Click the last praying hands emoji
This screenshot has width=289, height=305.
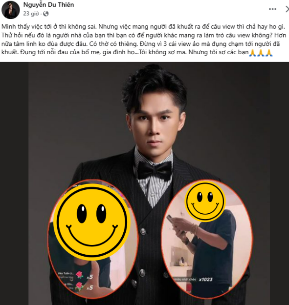(269, 53)
